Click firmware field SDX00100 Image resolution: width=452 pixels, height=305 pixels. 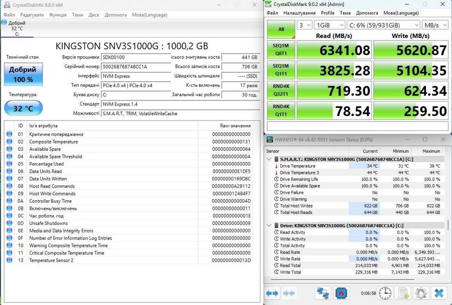point(137,57)
